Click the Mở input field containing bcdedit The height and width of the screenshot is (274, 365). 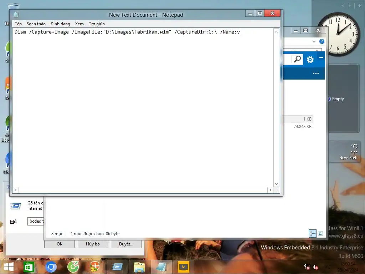click(36, 221)
